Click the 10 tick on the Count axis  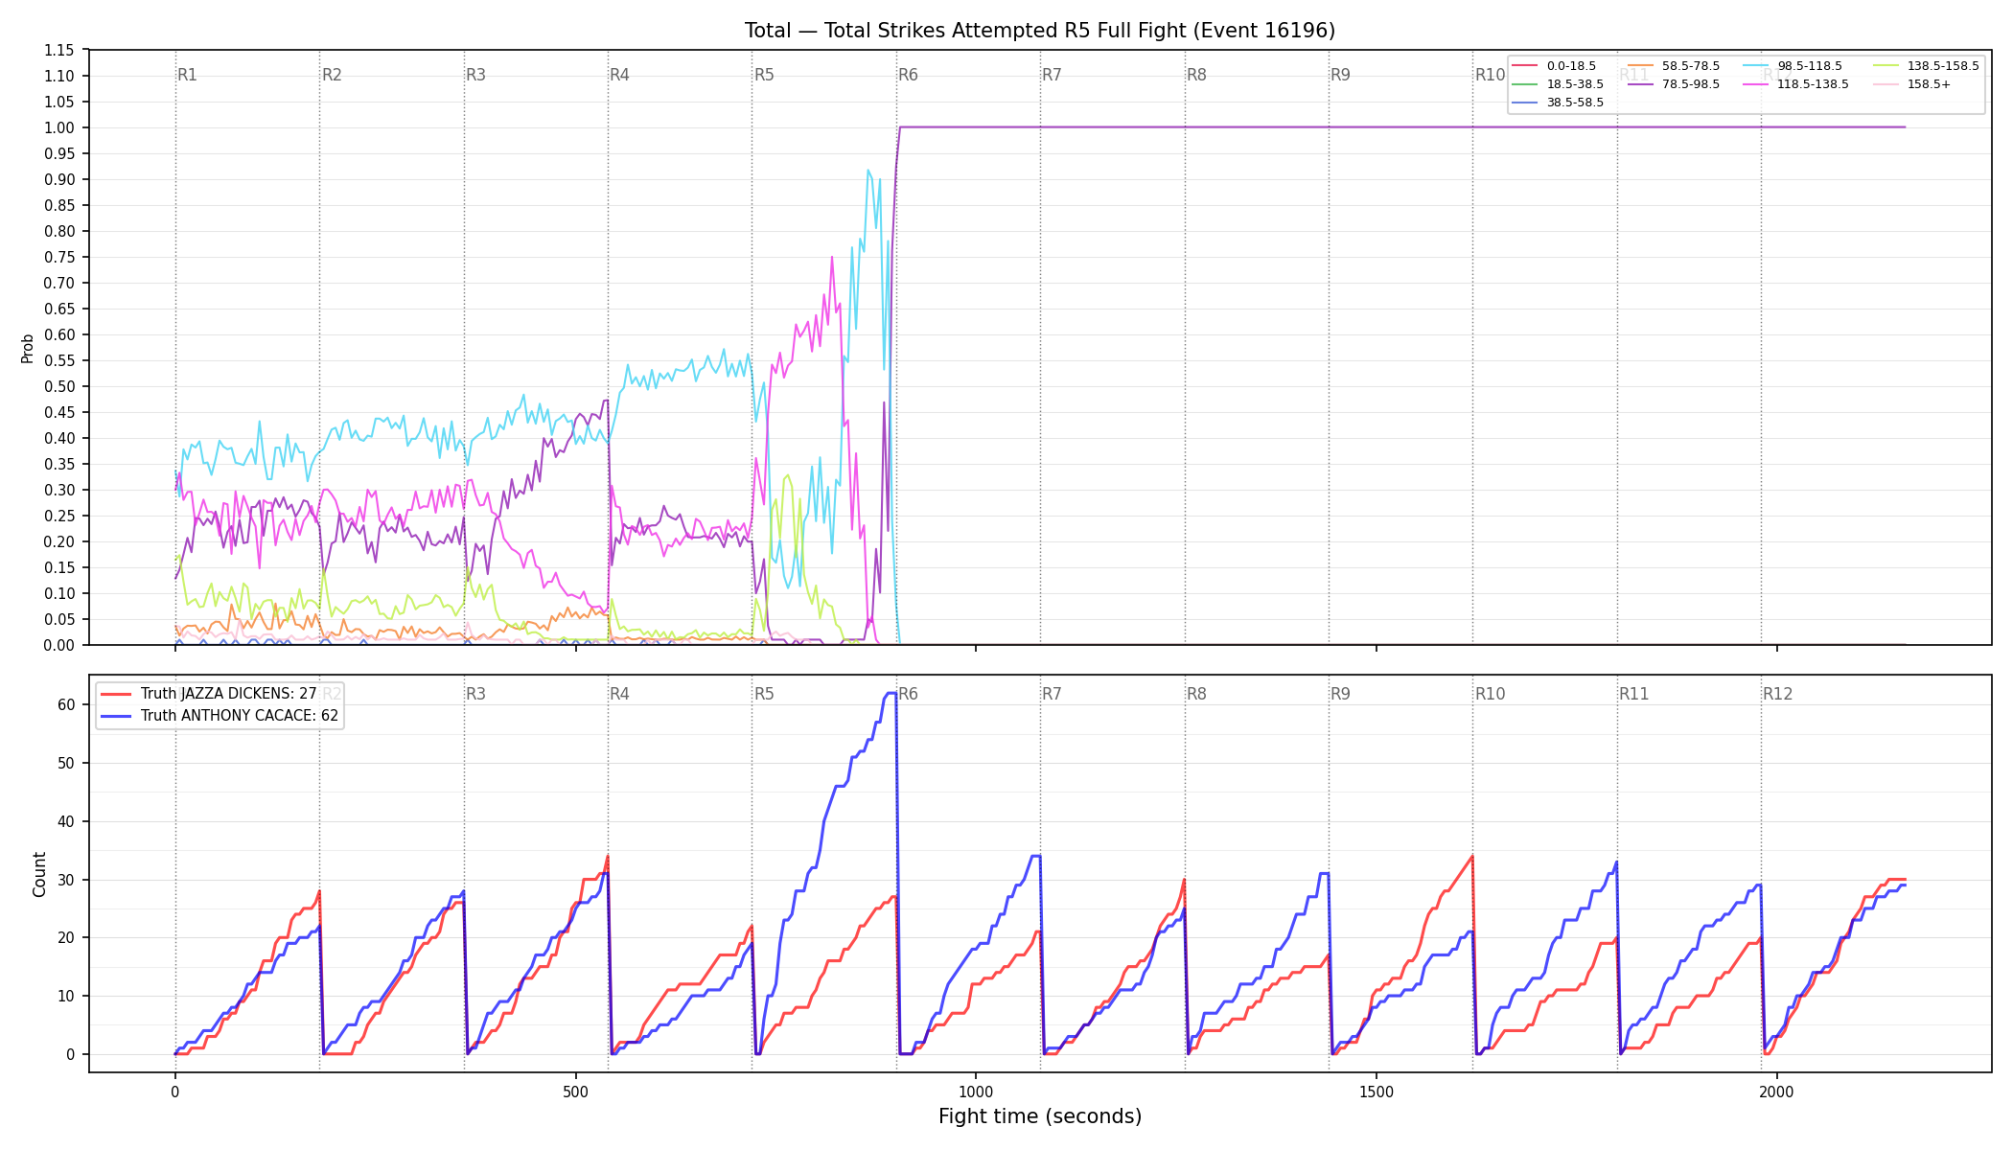coord(66,996)
